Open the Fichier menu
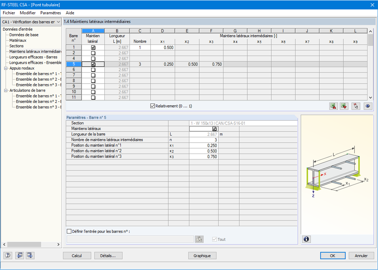 click(9, 13)
